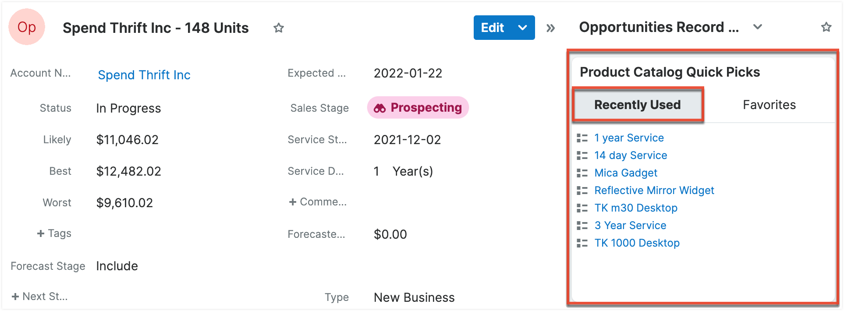
Task: Expand the Opportunities Record dashboard chevron
Action: 757,27
